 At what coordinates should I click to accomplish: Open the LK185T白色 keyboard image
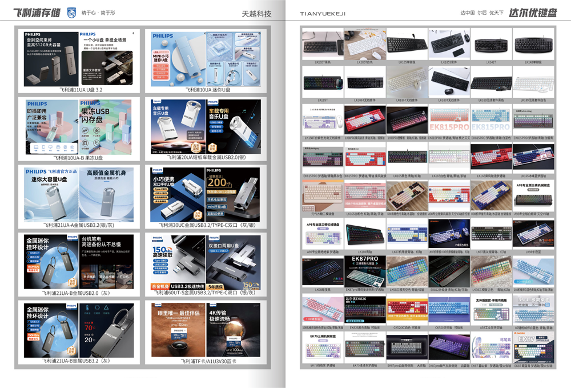tap(365, 45)
